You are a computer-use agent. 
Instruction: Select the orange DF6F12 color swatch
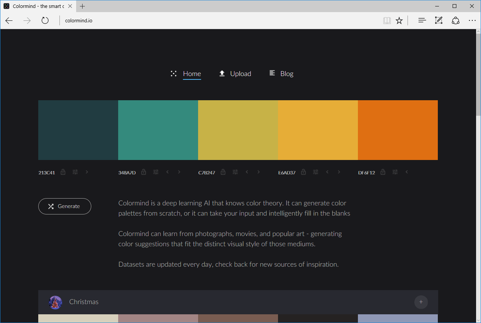[398, 130]
